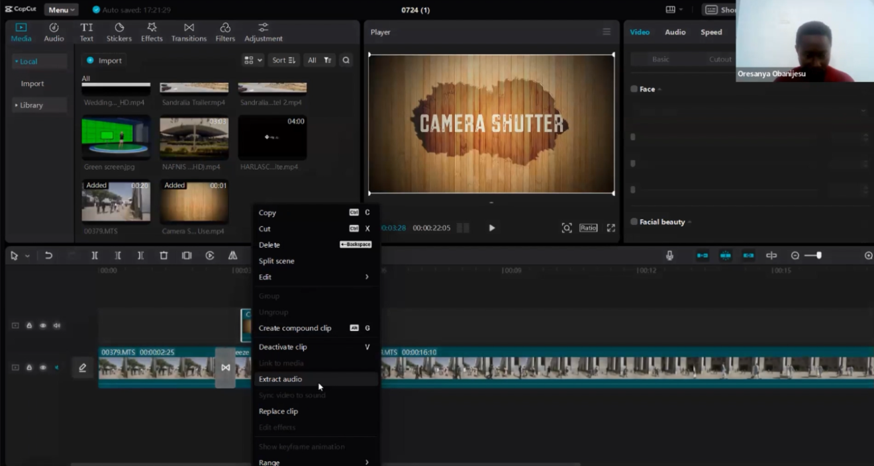This screenshot has height=466, width=874.
Task: Open the Menu dropdown
Action: point(61,10)
